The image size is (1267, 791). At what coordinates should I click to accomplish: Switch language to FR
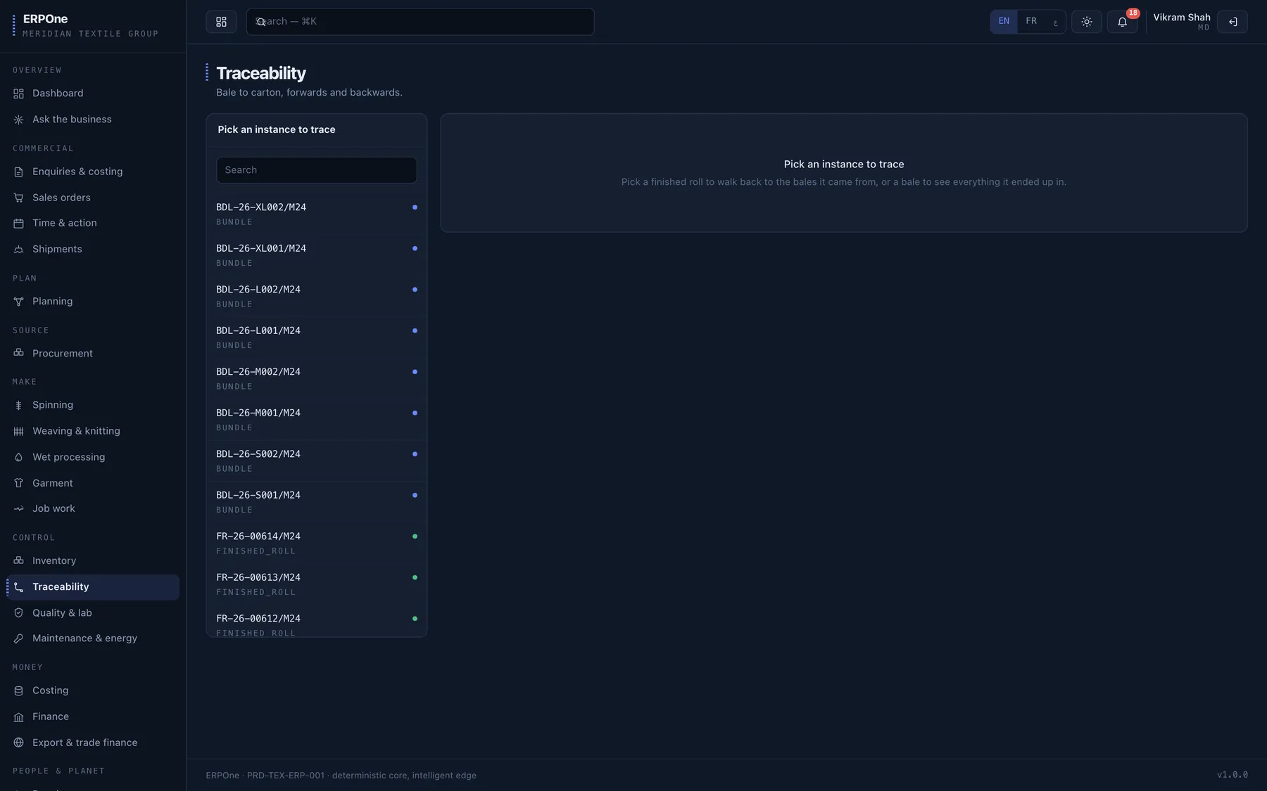[1031, 22]
